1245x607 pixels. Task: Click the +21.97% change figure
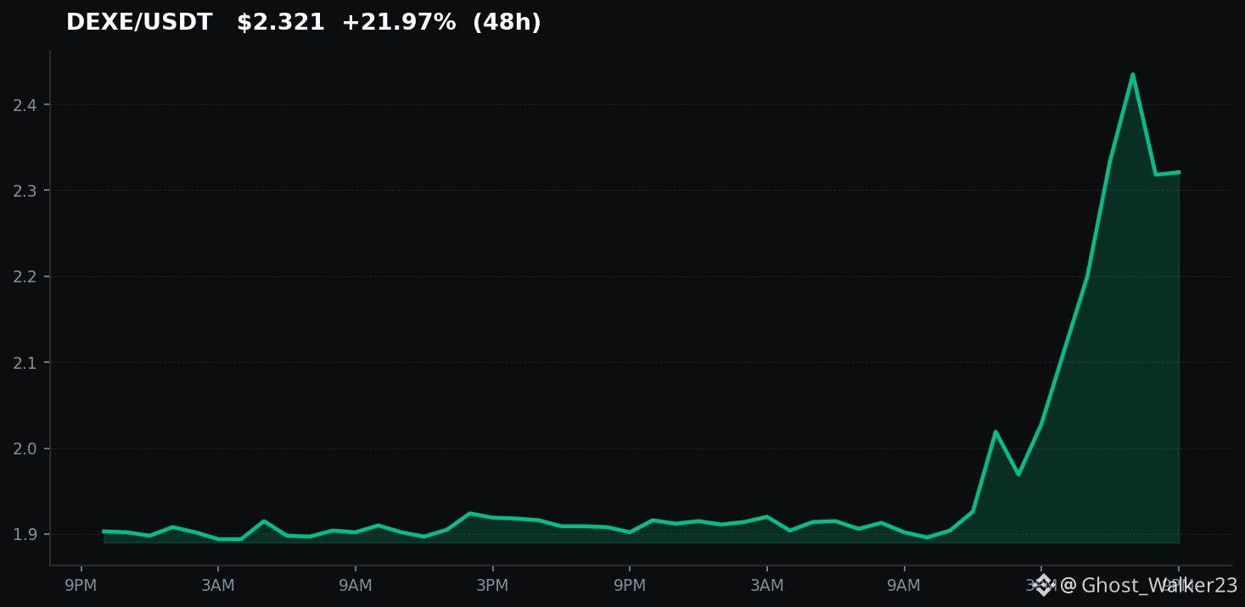[399, 23]
